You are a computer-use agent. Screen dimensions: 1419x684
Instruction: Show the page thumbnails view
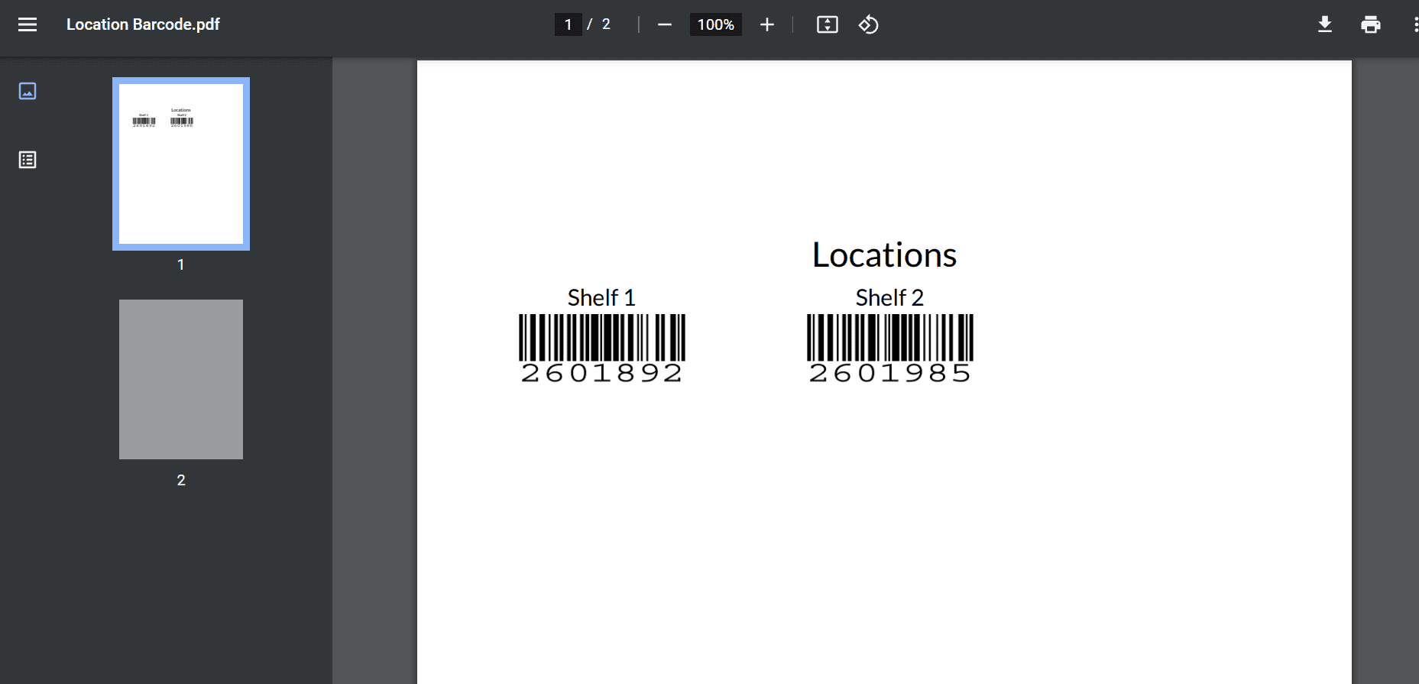[x=28, y=91]
